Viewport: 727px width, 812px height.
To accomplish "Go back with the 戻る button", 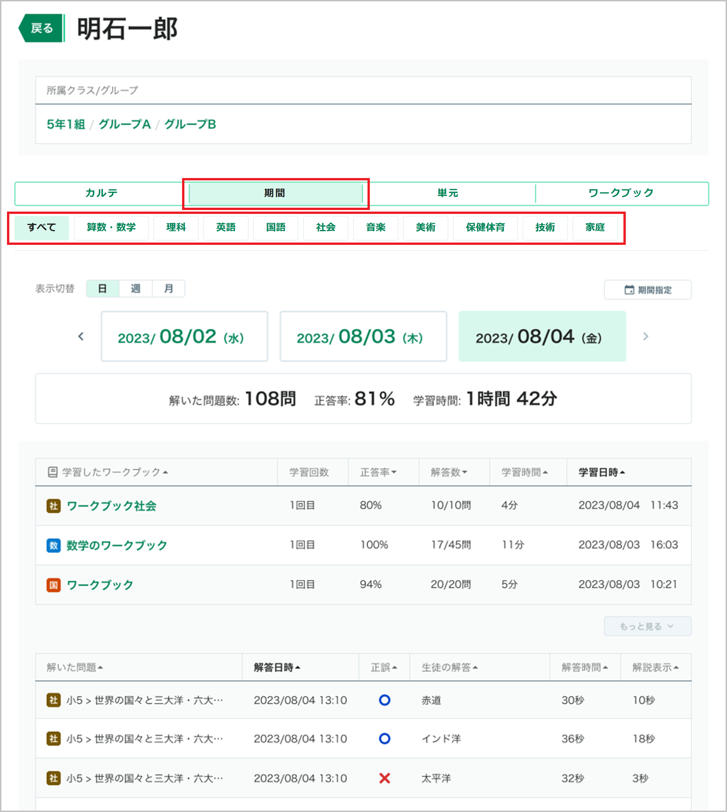I will point(42,28).
